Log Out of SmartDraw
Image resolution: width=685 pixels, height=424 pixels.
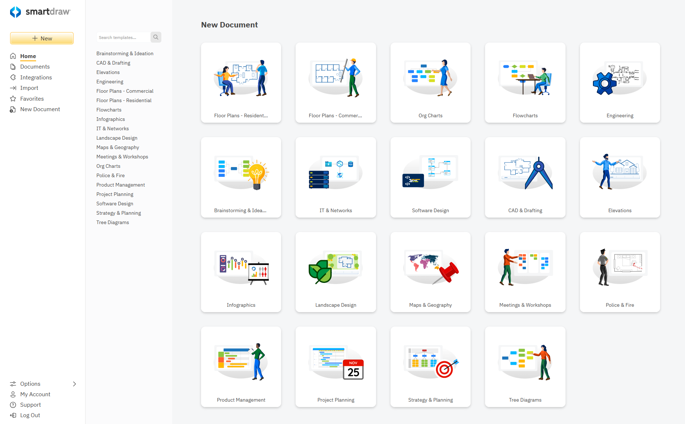(30, 415)
